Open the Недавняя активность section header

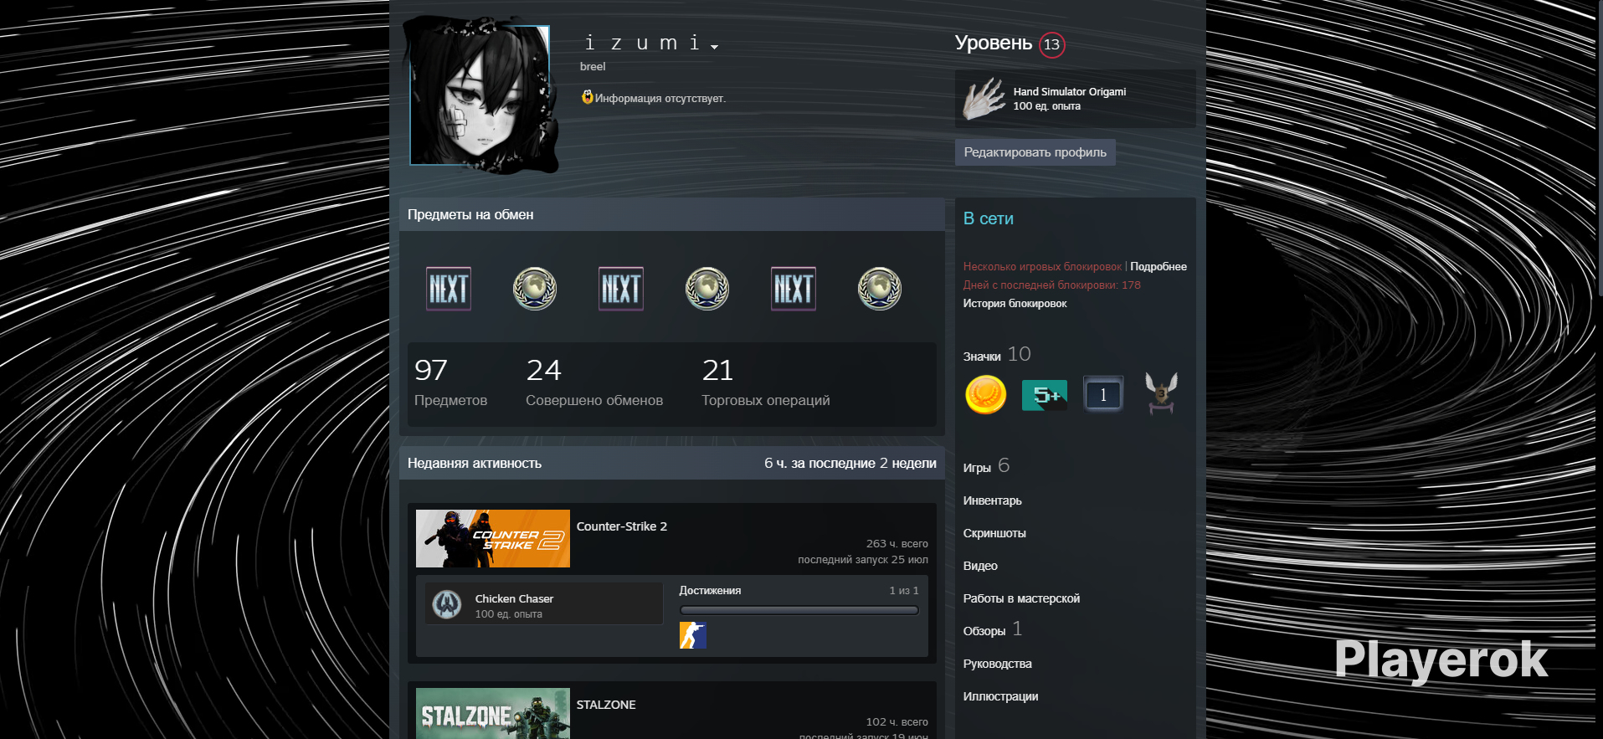point(475,464)
